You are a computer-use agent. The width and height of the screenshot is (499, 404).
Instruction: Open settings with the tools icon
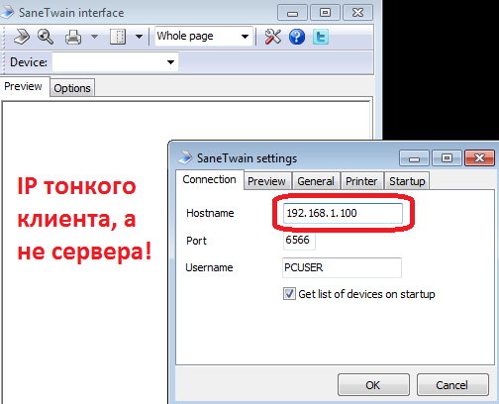click(x=272, y=37)
